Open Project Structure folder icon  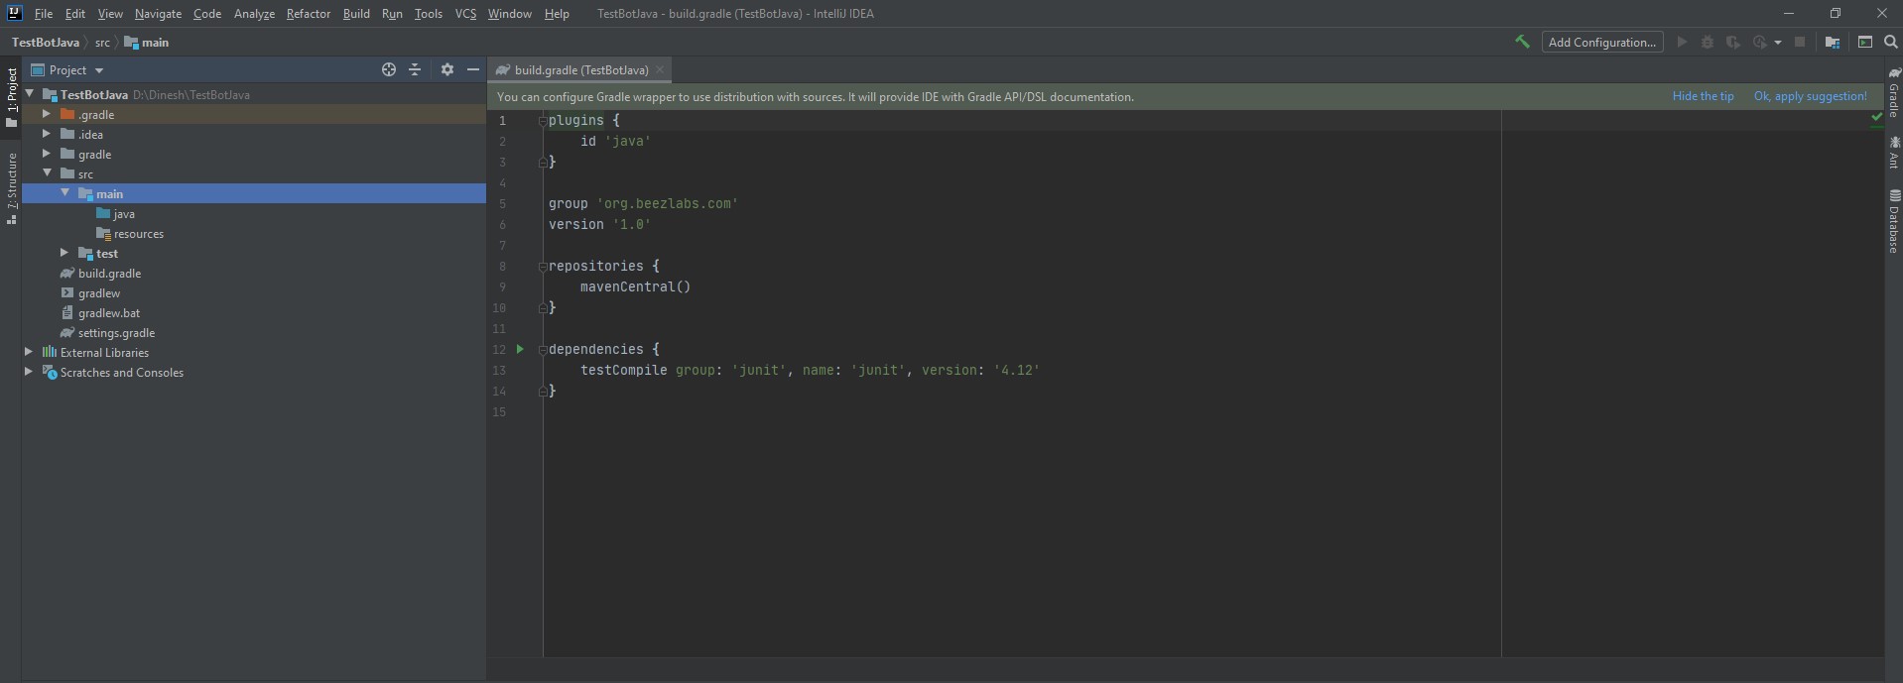point(1833,42)
